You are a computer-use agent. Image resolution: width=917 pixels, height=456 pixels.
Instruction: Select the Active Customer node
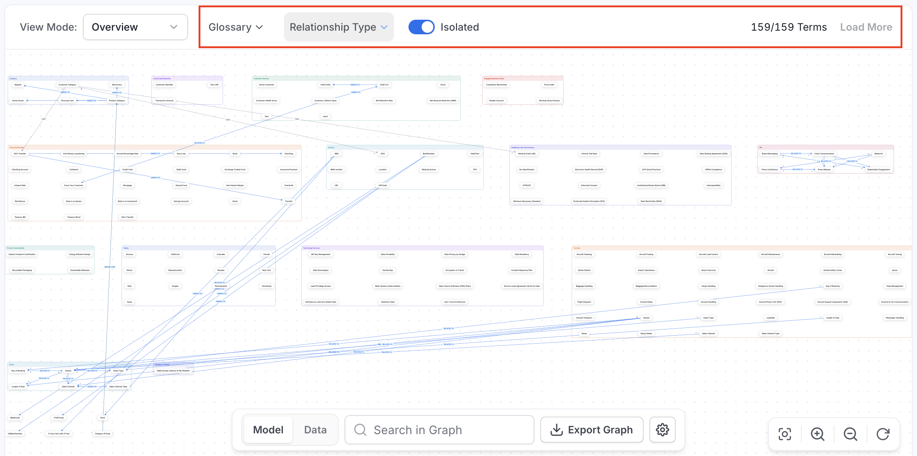tap(266, 85)
